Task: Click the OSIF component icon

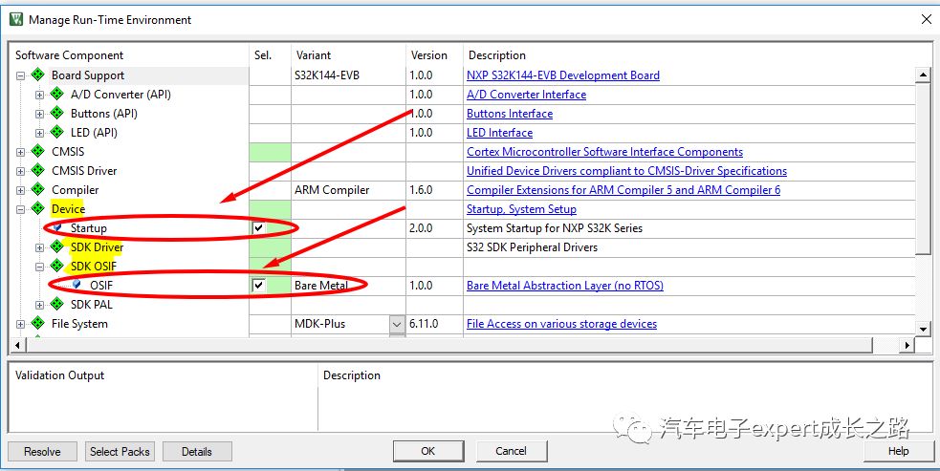Action: click(77, 285)
